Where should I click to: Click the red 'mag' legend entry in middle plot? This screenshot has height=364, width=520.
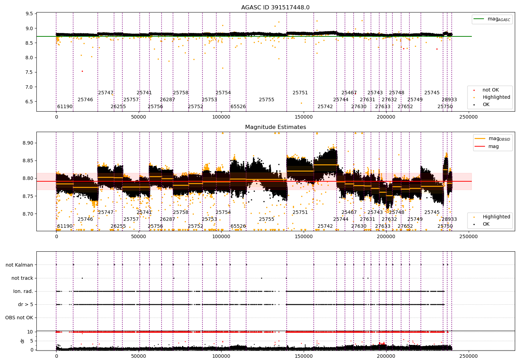pos(487,147)
